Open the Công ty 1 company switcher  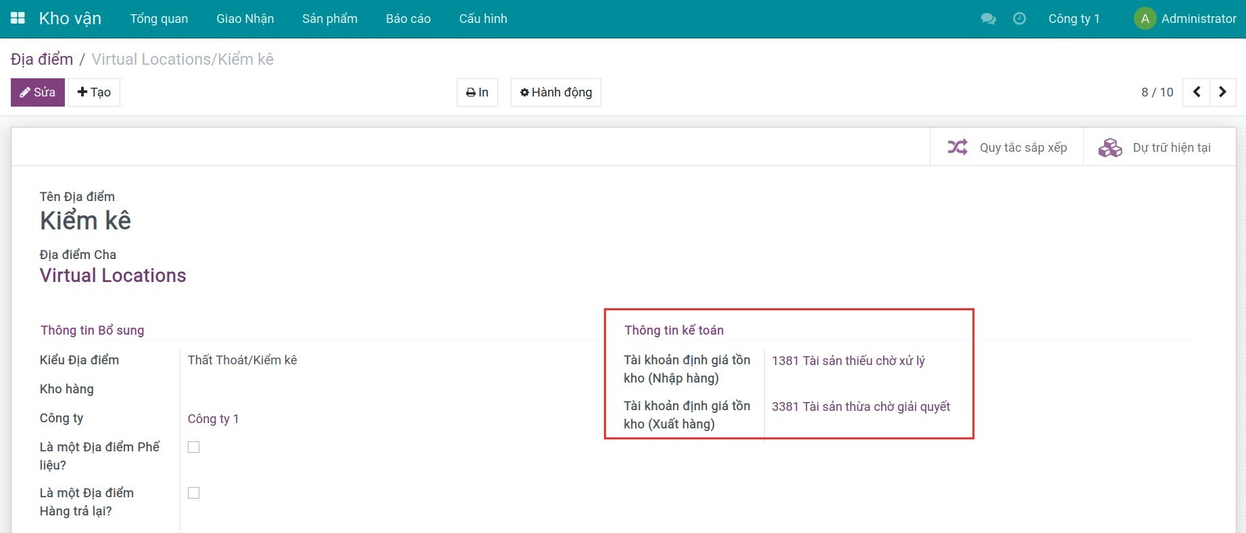click(x=1074, y=19)
